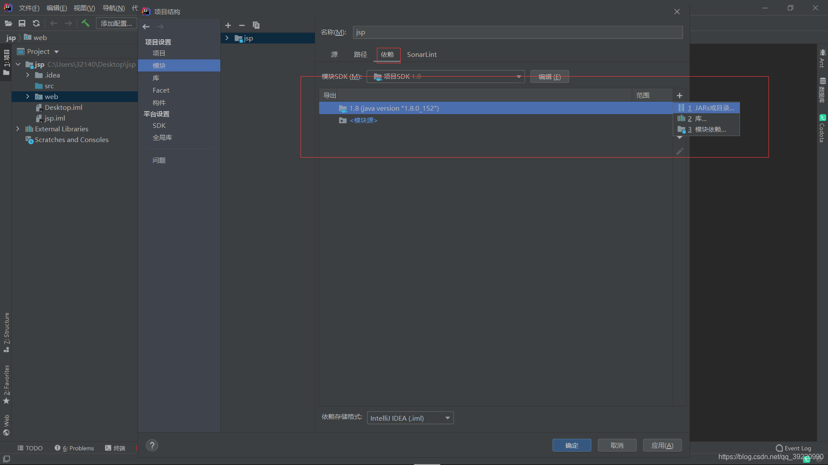Switch to the SonarLint tab
Viewport: 828px width, 465px height.
pos(421,55)
